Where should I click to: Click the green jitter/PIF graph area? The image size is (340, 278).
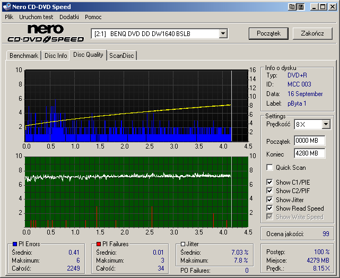pyautogui.click(x=136, y=192)
